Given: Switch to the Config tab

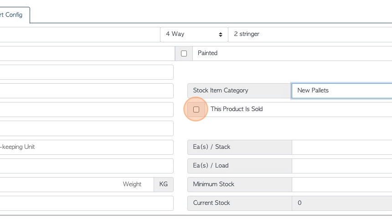Looking at the screenshot, I should tap(12, 15).
